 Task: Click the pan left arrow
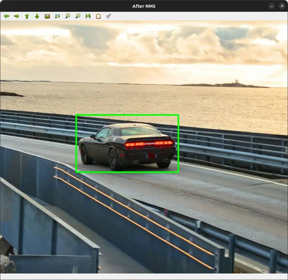tap(6, 16)
